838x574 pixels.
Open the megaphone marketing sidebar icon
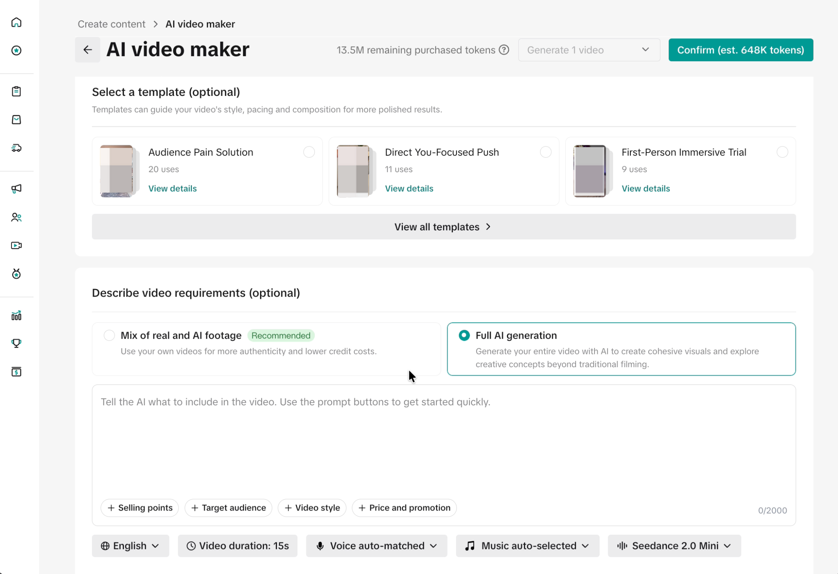(16, 189)
